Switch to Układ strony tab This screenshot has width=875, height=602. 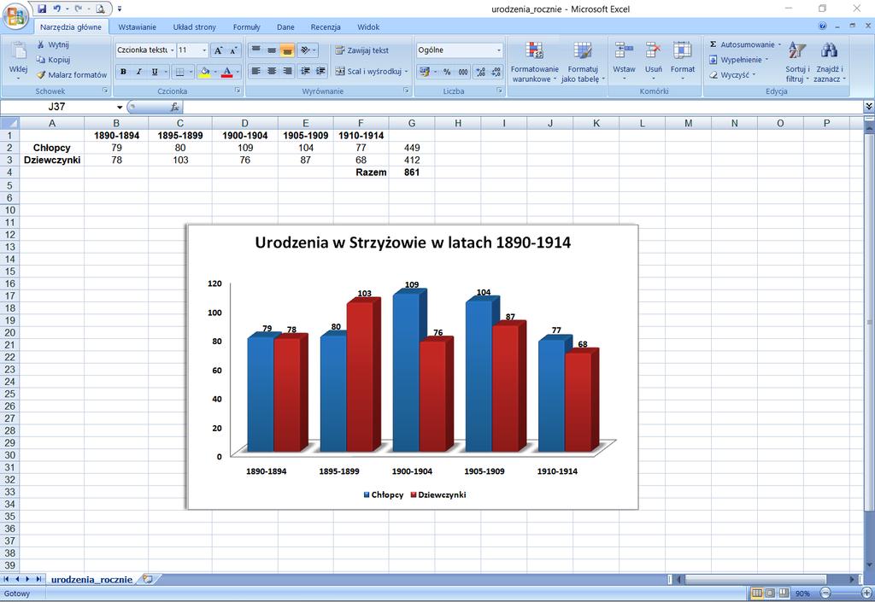click(x=194, y=26)
